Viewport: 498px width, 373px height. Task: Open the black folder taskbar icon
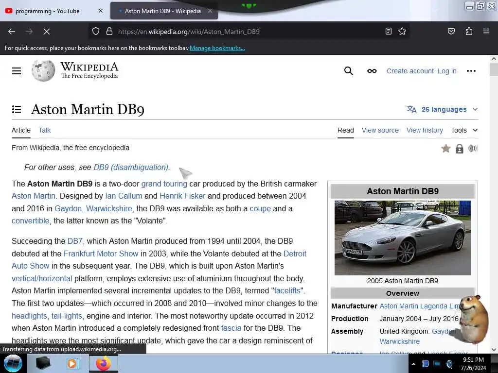43,363
